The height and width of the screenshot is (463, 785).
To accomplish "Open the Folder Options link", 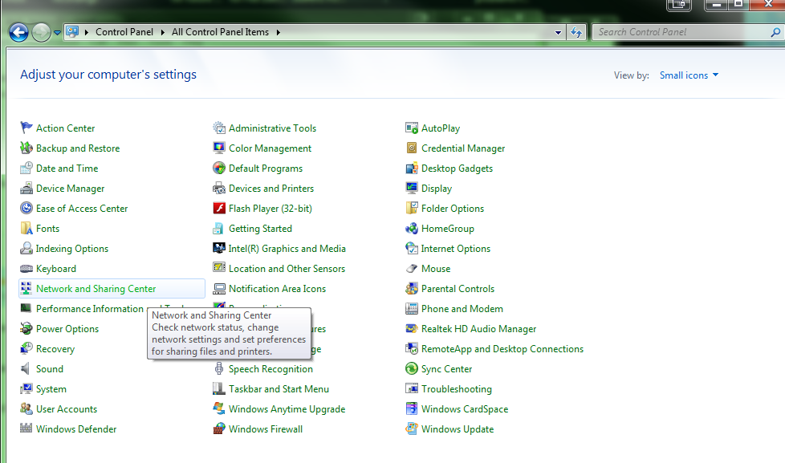I will [x=453, y=209].
